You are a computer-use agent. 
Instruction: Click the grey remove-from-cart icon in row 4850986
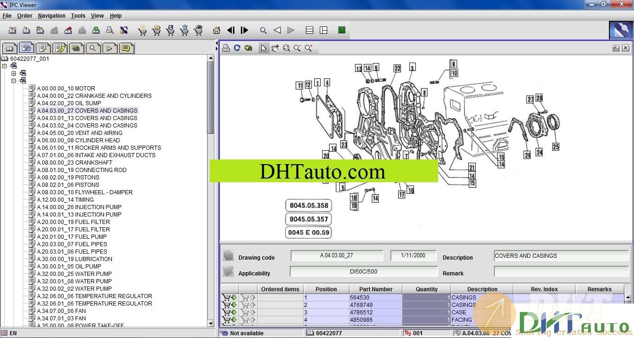(248, 320)
